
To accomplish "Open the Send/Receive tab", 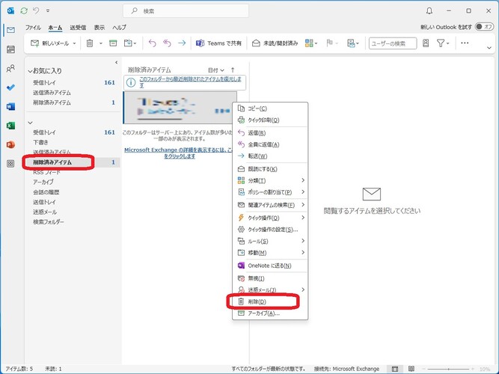I will [x=78, y=28].
